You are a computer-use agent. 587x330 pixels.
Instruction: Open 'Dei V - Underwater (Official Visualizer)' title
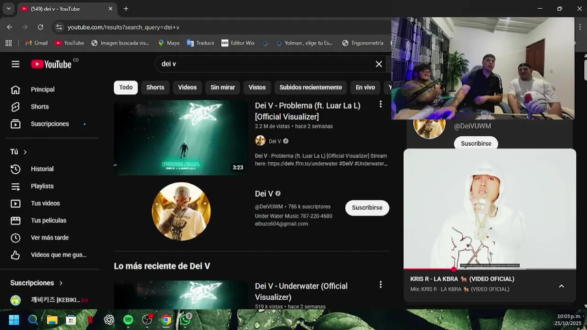click(301, 291)
